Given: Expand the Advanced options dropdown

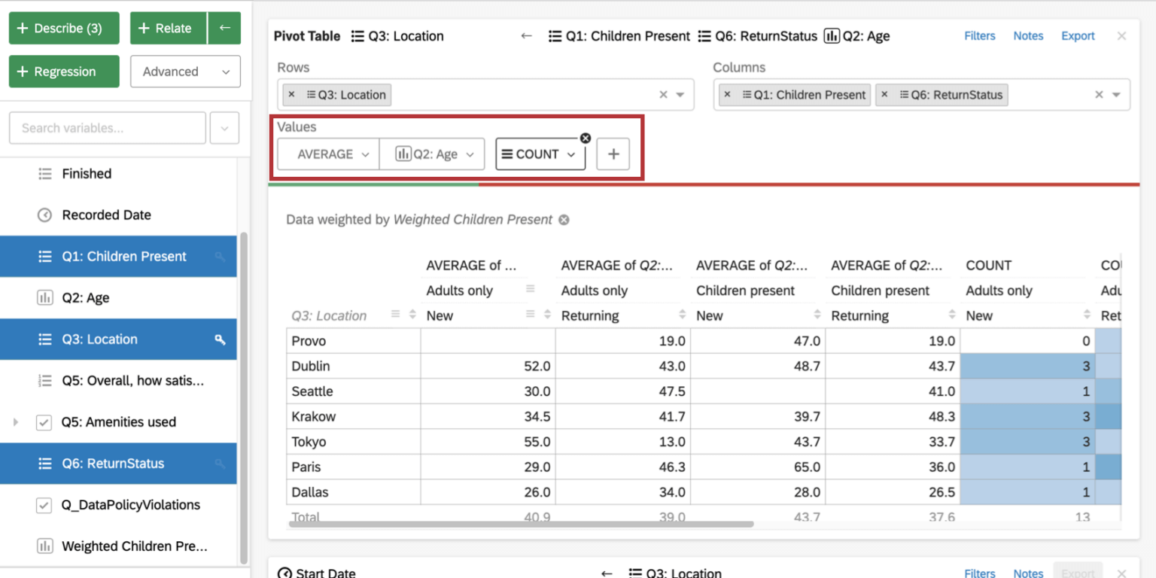Looking at the screenshot, I should (185, 71).
